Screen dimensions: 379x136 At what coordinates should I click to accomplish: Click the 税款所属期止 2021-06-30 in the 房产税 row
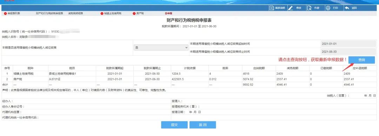tap(152, 79)
